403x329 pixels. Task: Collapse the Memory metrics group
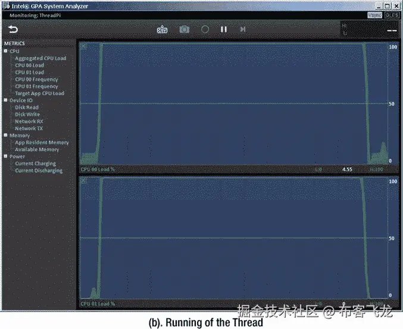(x=5, y=135)
